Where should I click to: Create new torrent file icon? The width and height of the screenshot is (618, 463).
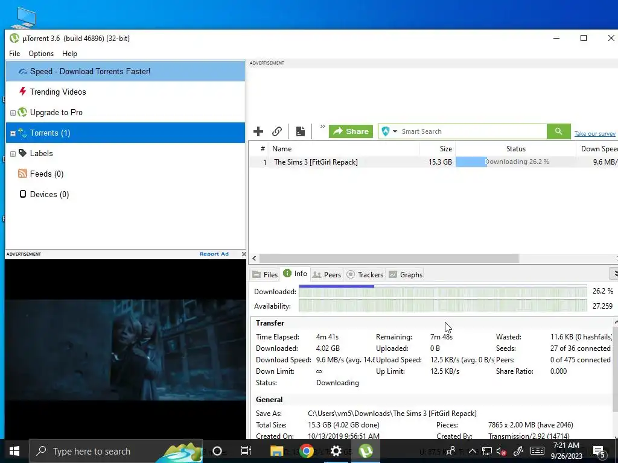point(301,131)
